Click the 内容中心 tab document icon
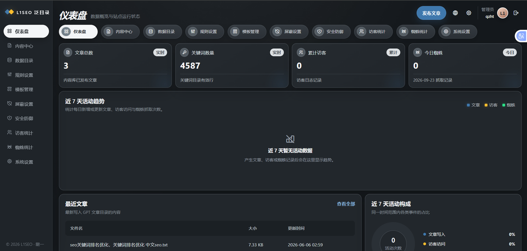The height and width of the screenshot is (251, 527). (108, 32)
